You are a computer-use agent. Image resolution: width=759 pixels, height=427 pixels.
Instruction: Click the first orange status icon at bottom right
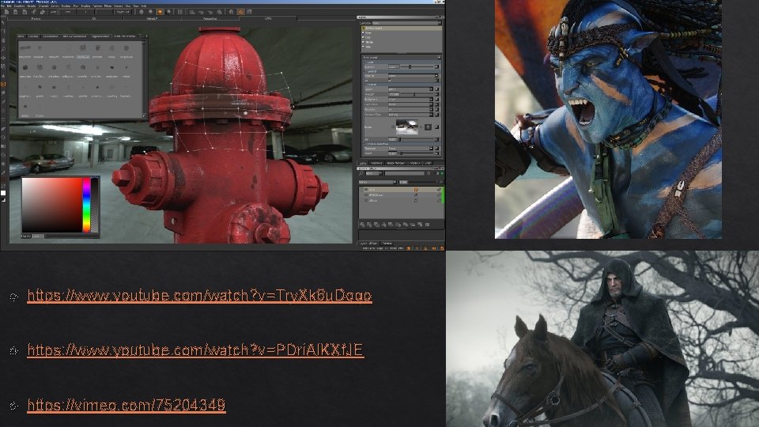tap(409, 248)
